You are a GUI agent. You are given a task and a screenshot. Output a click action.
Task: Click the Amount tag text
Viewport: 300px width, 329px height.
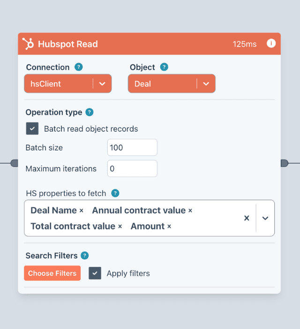coord(148,227)
